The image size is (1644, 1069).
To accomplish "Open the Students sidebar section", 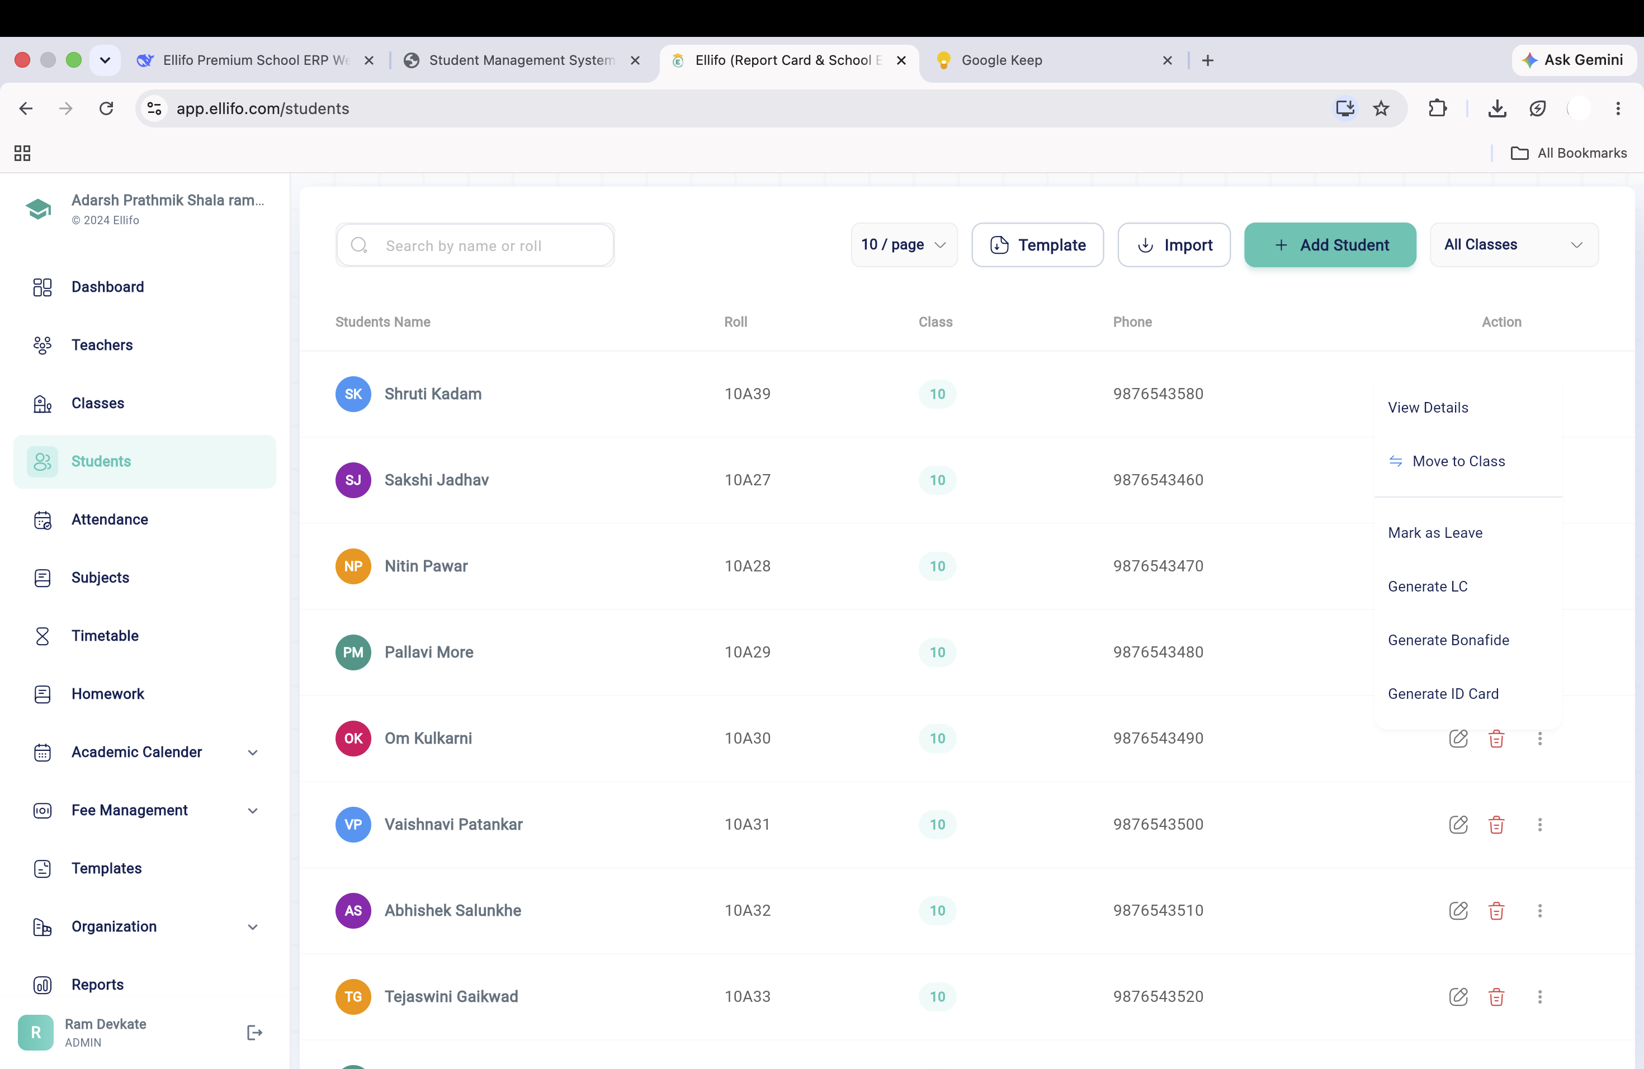I will (144, 461).
